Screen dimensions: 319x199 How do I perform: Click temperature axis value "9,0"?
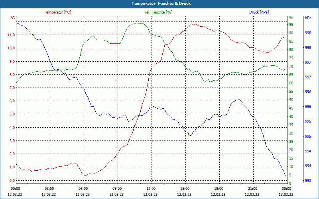tap(12, 62)
